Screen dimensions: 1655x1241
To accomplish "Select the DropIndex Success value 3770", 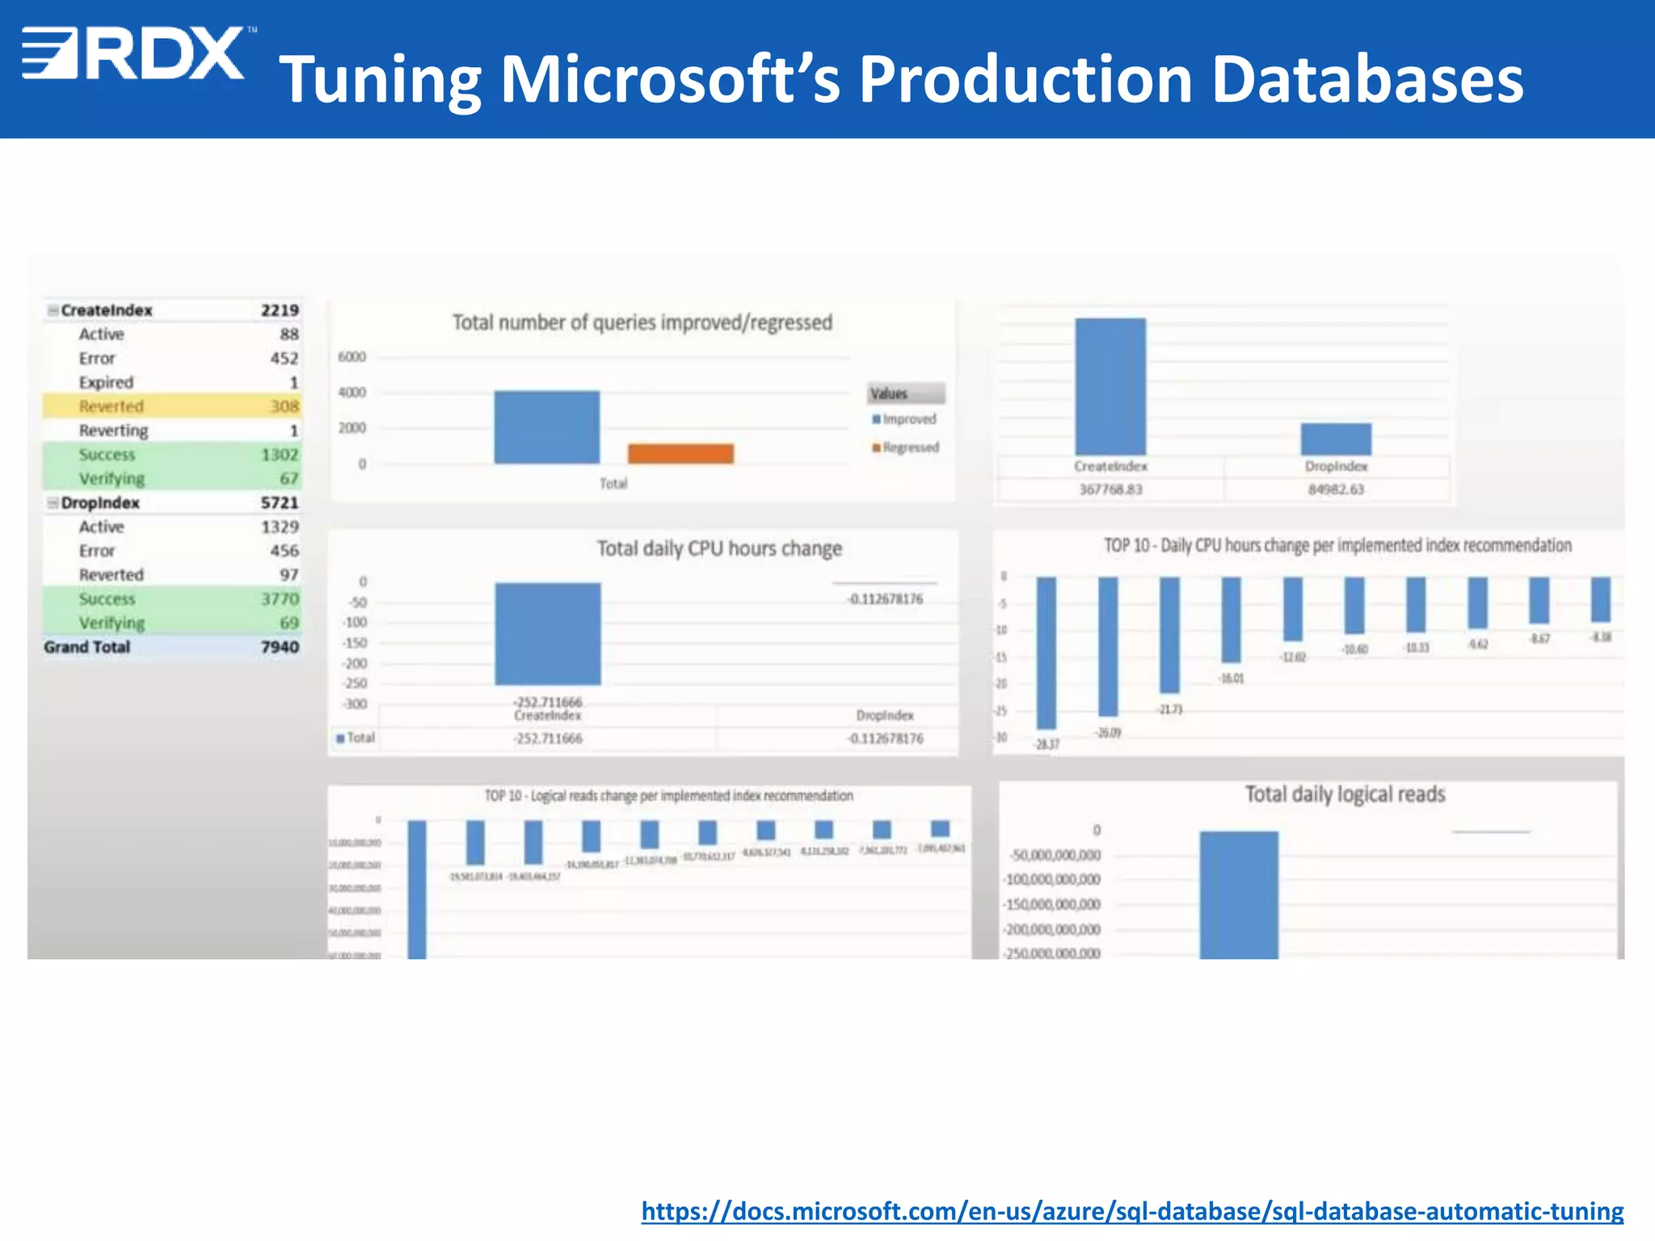I will coord(280,599).
